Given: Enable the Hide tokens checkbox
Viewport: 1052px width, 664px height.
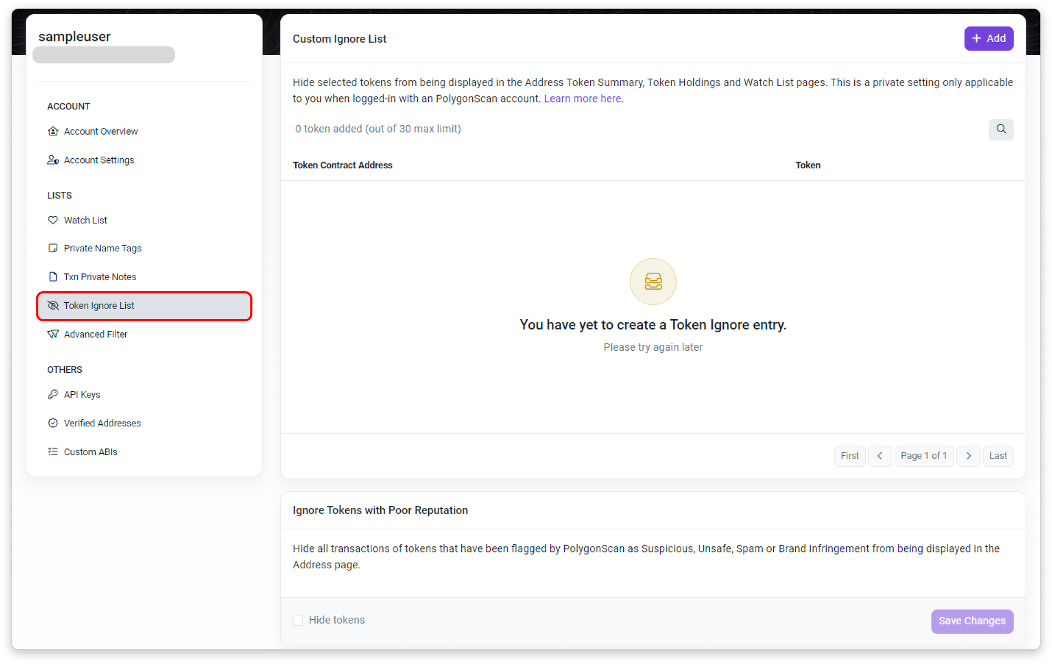Looking at the screenshot, I should pos(298,620).
